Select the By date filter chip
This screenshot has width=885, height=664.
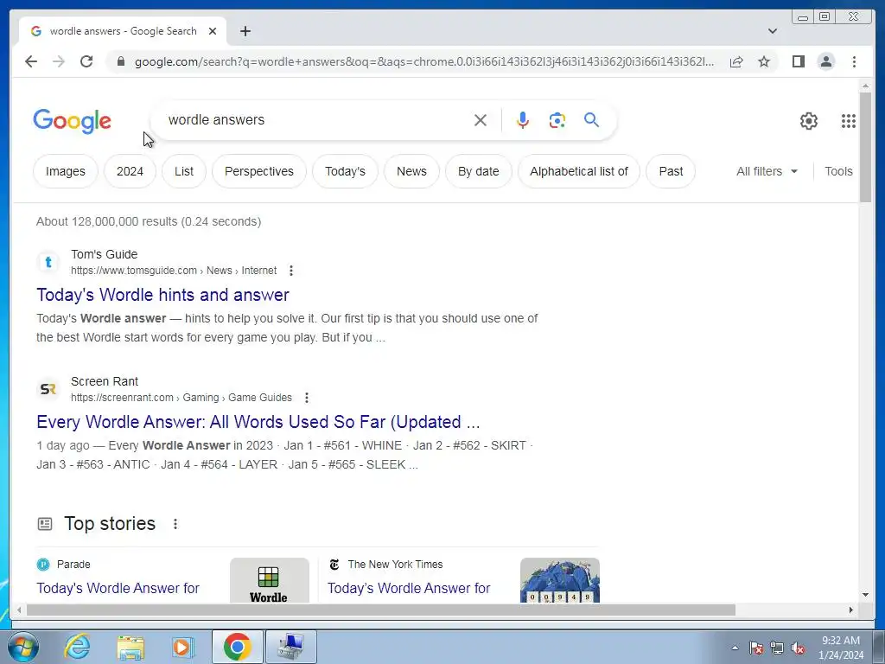[x=479, y=171]
